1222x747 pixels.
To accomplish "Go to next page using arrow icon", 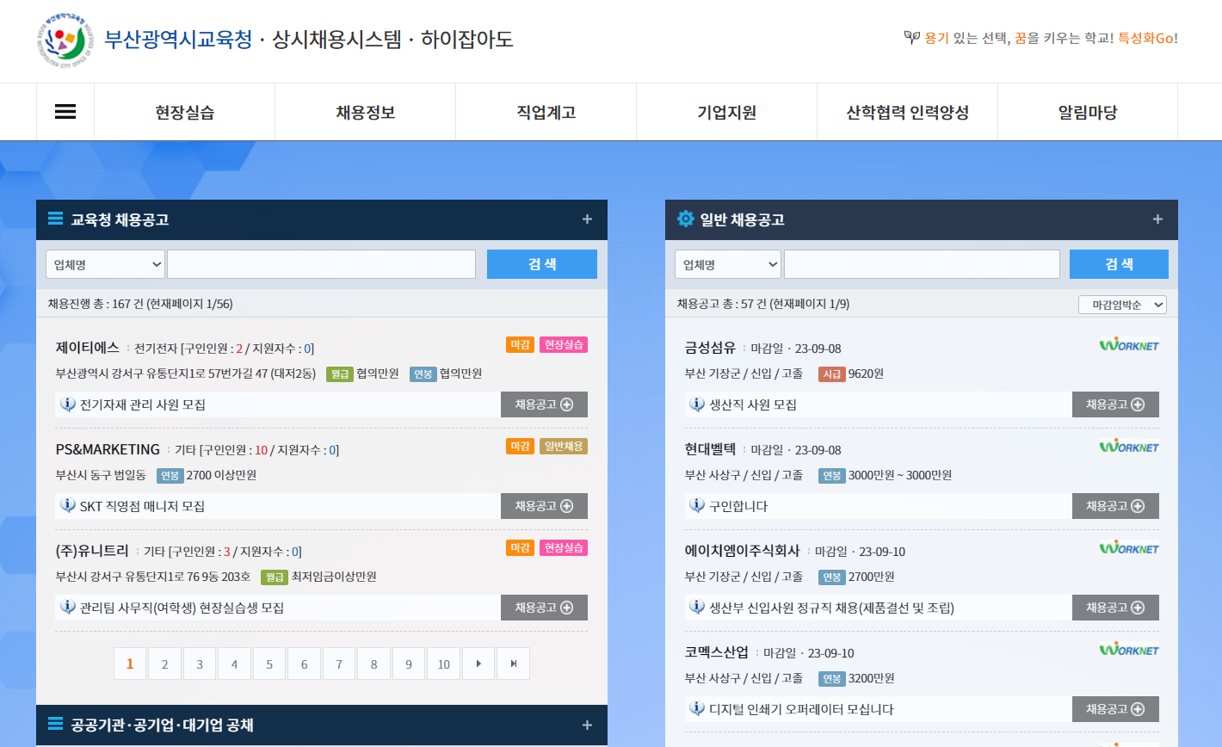I will 478,664.
